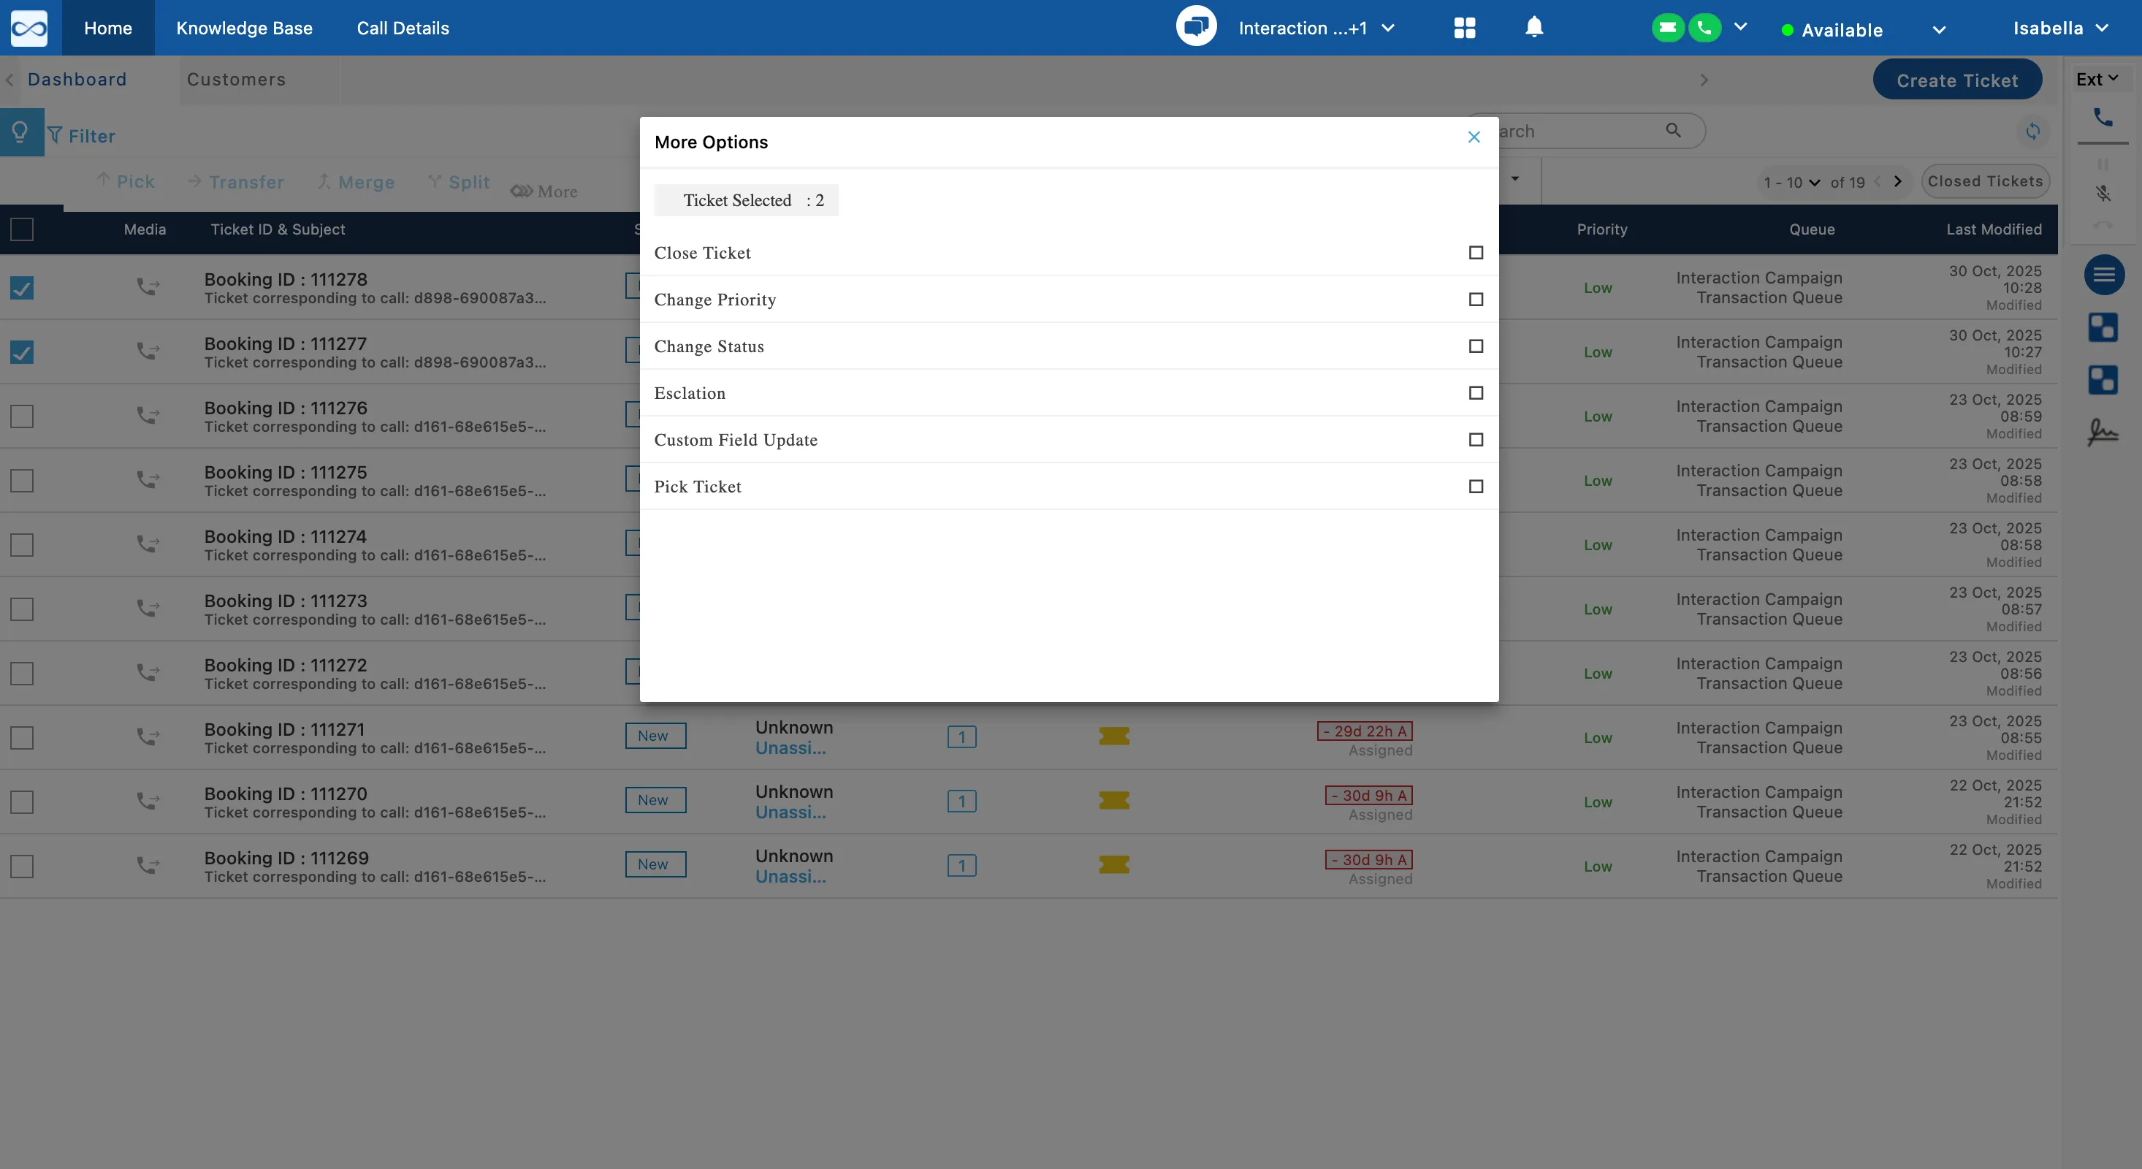
Task: Open the apps grid icon
Action: [x=1464, y=28]
